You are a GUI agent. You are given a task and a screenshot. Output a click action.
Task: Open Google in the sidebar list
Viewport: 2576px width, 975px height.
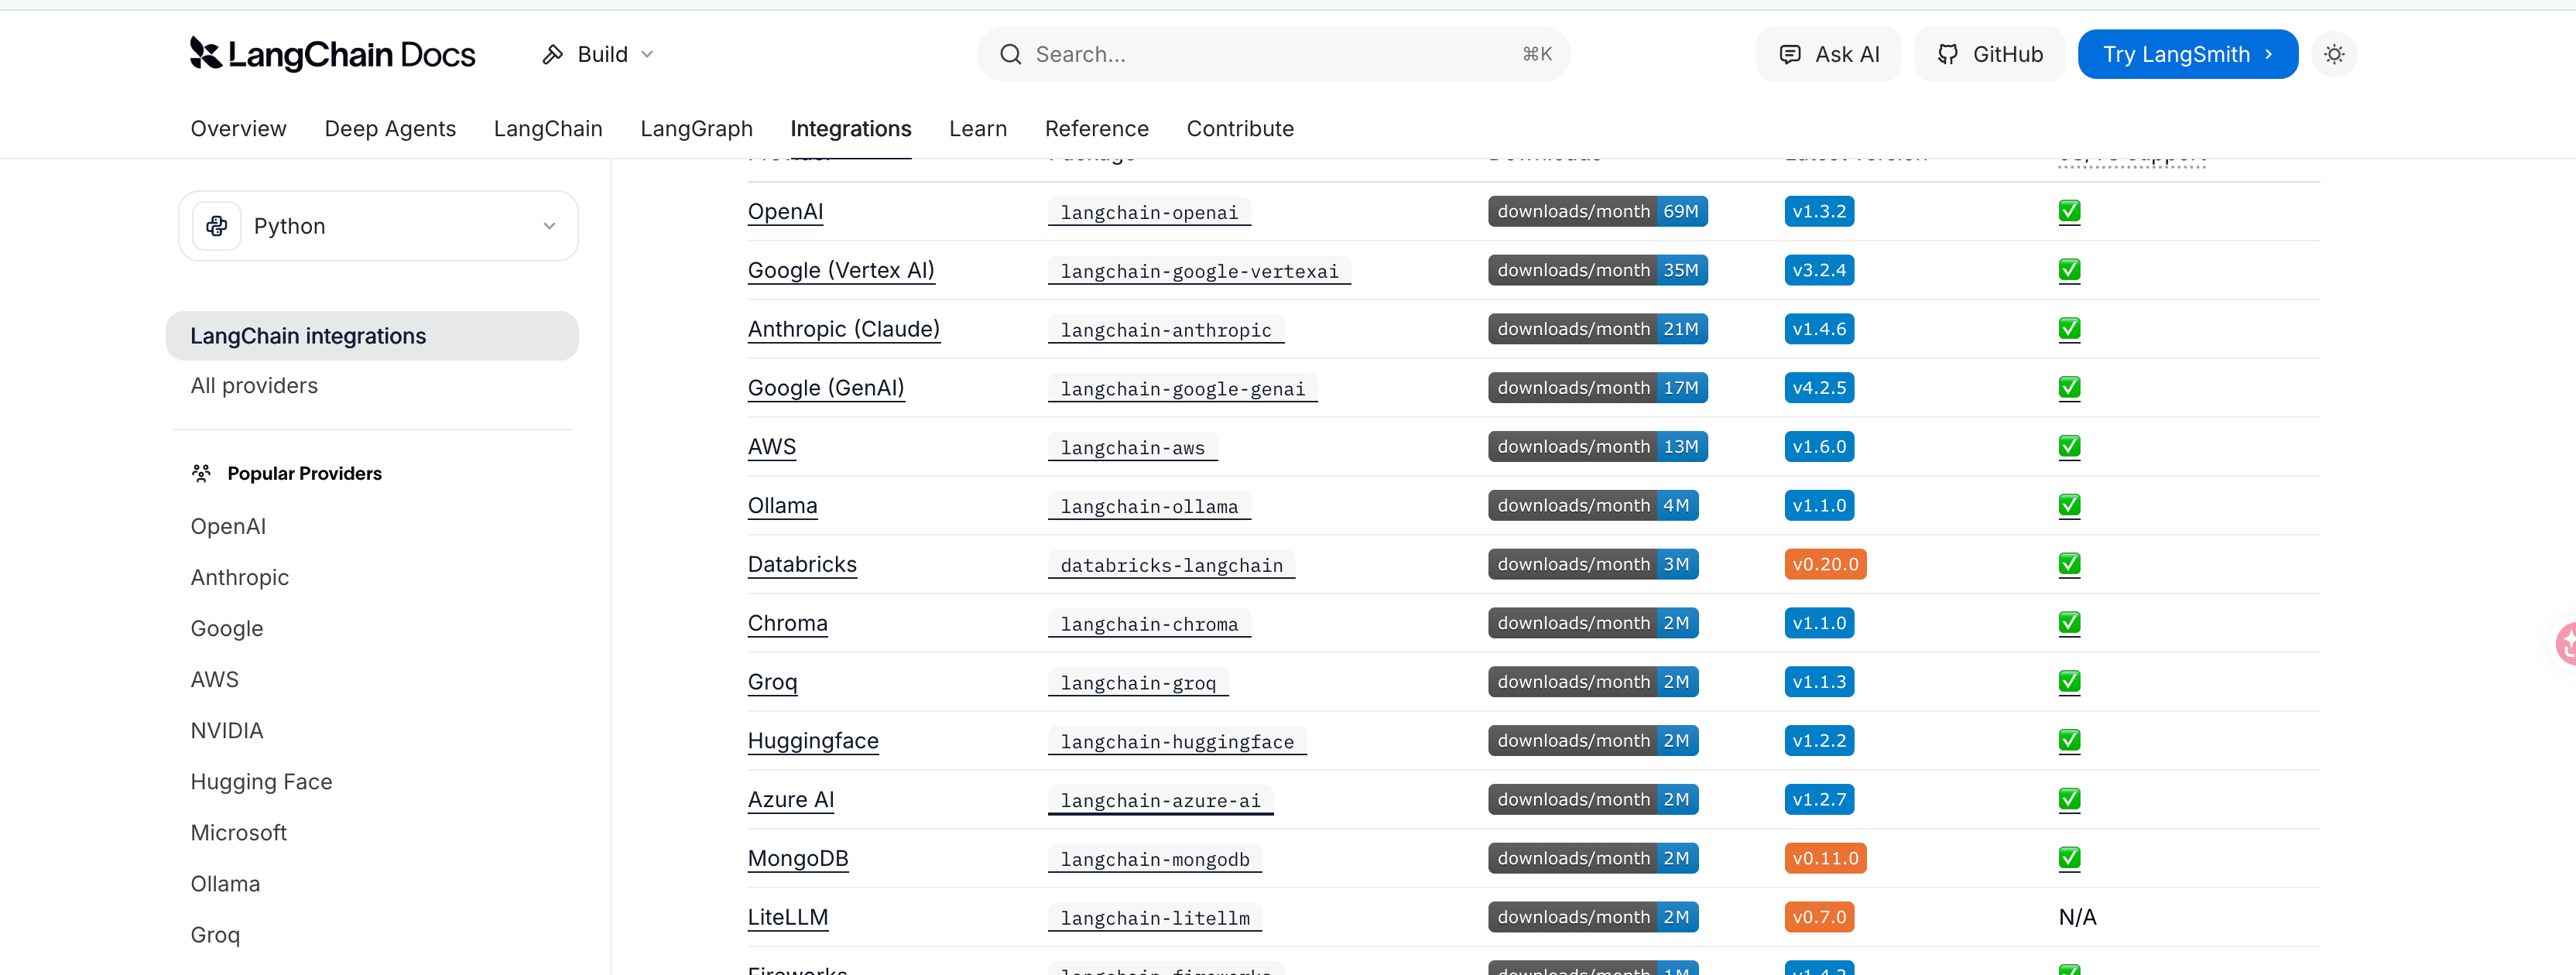pos(227,628)
